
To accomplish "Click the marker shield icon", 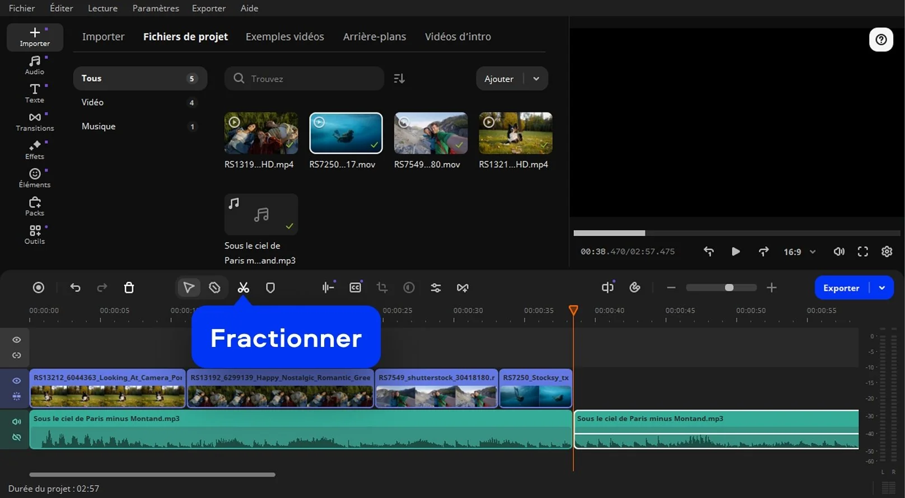I will coord(270,288).
